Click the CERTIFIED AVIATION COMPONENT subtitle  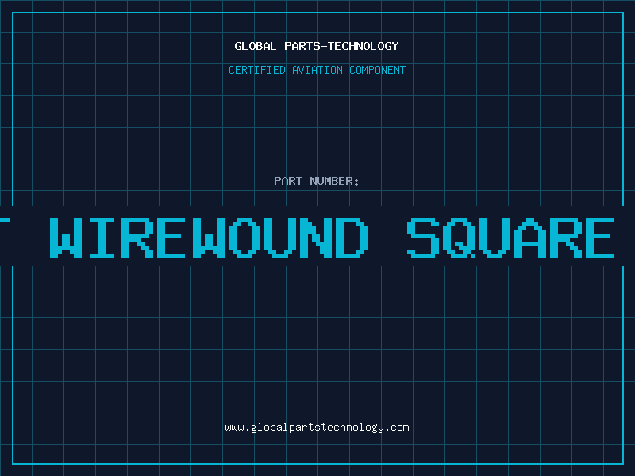point(317,70)
